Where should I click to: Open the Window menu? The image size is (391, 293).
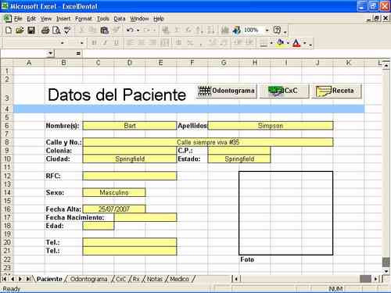139,19
